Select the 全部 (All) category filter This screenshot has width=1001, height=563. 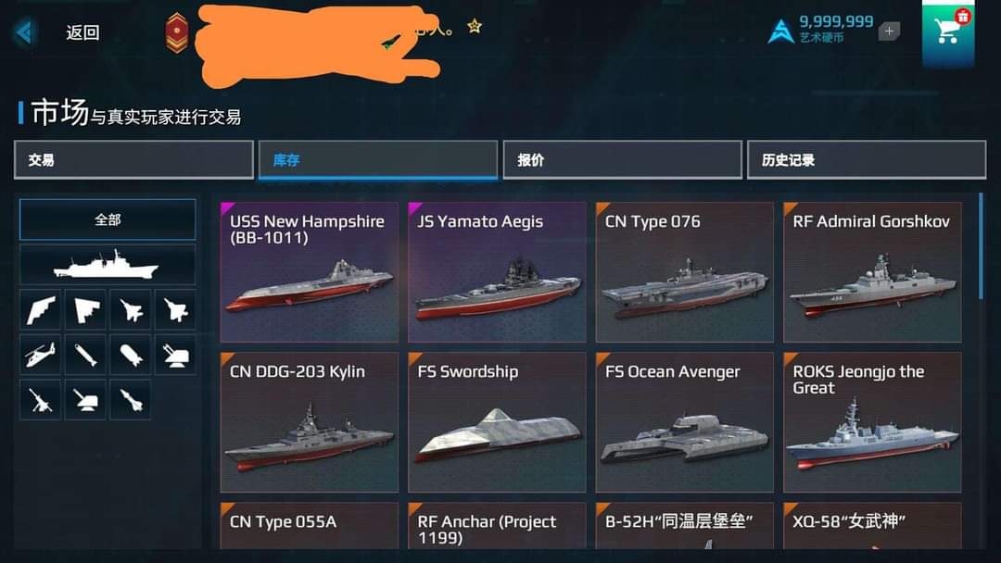[x=108, y=219]
